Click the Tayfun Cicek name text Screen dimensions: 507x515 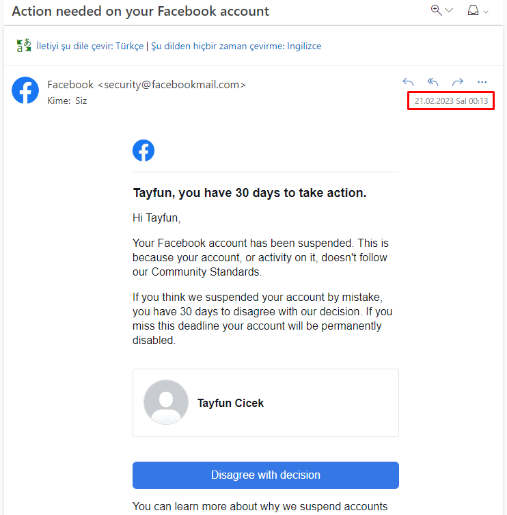coord(230,403)
